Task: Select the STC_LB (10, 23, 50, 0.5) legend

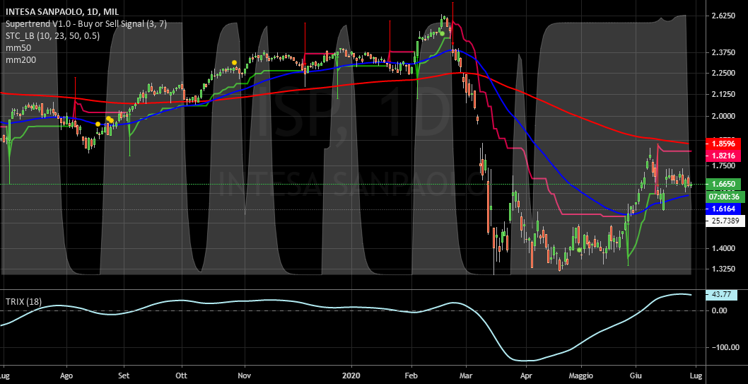Action: tap(52, 36)
